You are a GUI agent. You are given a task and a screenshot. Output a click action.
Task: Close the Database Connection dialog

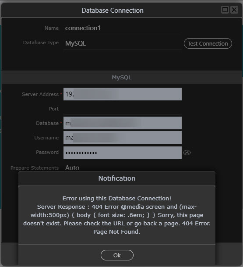point(234,10)
